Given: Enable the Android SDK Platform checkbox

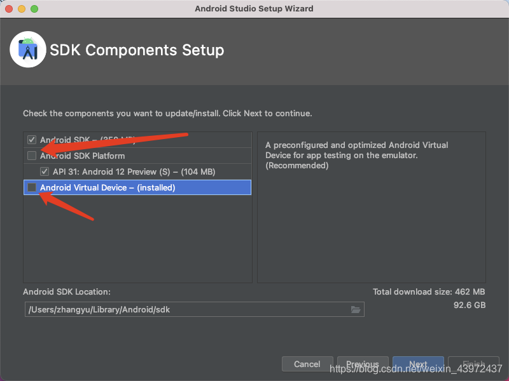Looking at the screenshot, I should click(32, 156).
